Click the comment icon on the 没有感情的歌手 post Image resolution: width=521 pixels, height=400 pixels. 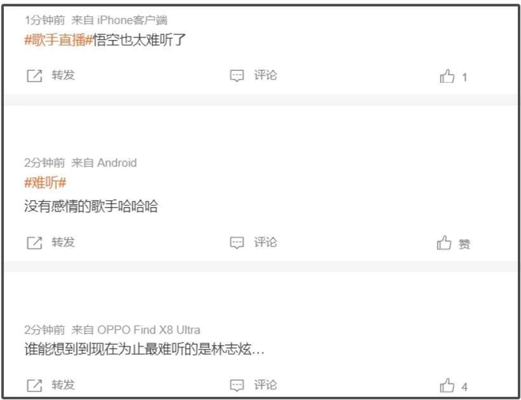[237, 243]
